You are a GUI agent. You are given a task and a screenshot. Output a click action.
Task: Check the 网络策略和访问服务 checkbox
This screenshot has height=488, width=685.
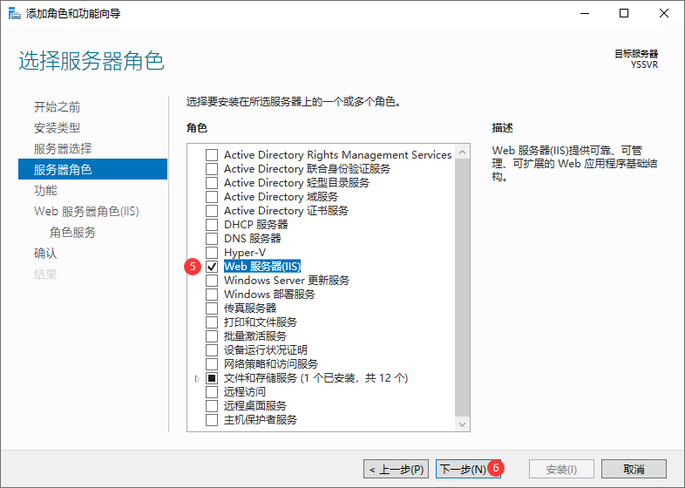212,364
